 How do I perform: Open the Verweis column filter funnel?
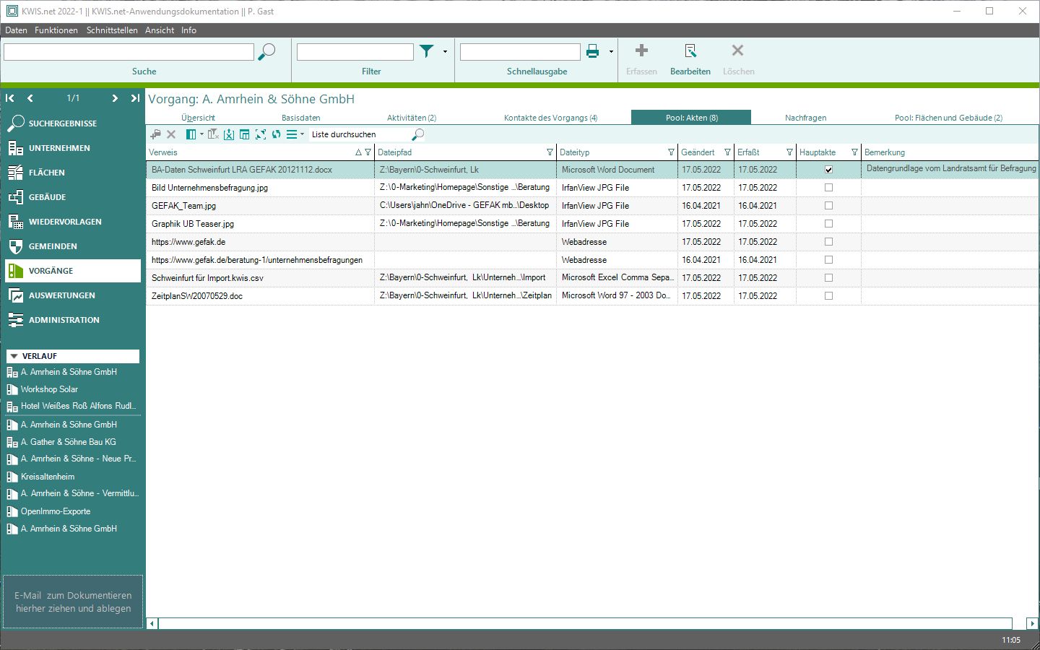[368, 152]
